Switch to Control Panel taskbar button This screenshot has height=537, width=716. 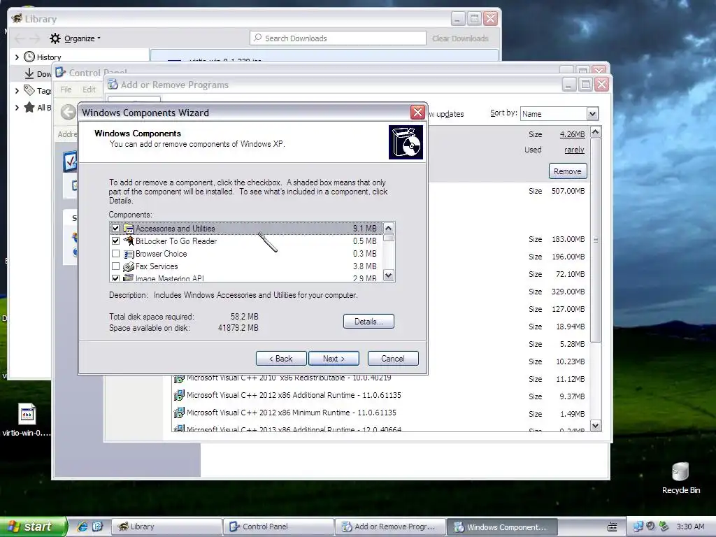coord(278,527)
